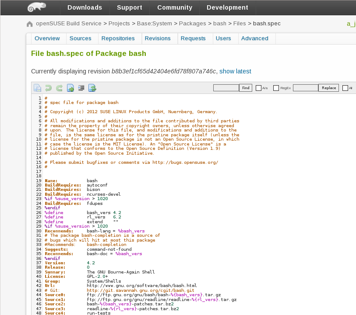Select Community in the top navigation

tap(174, 7)
